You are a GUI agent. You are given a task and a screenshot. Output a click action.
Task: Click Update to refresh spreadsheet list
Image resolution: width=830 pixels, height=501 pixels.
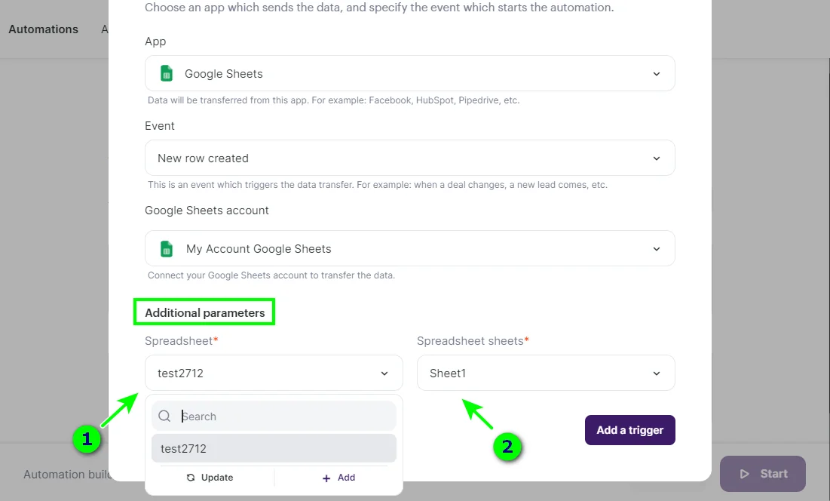pos(216,477)
